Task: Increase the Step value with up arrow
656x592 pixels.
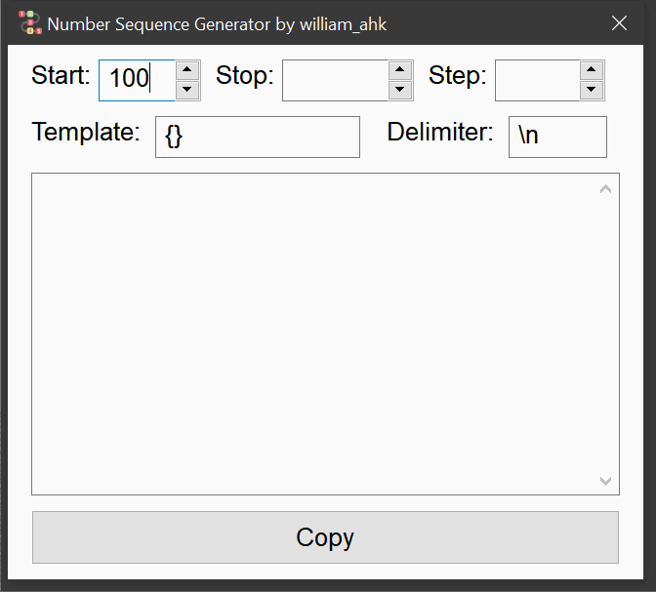Action: click(592, 70)
